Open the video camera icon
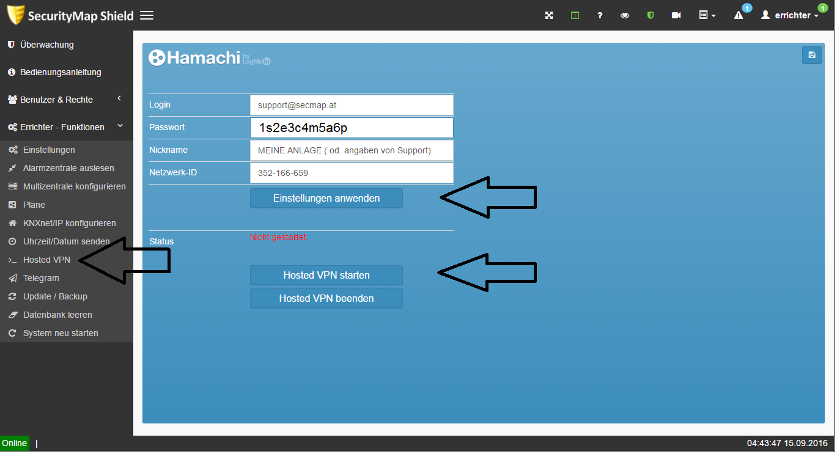Screen dimensions: 837x454 676,15
